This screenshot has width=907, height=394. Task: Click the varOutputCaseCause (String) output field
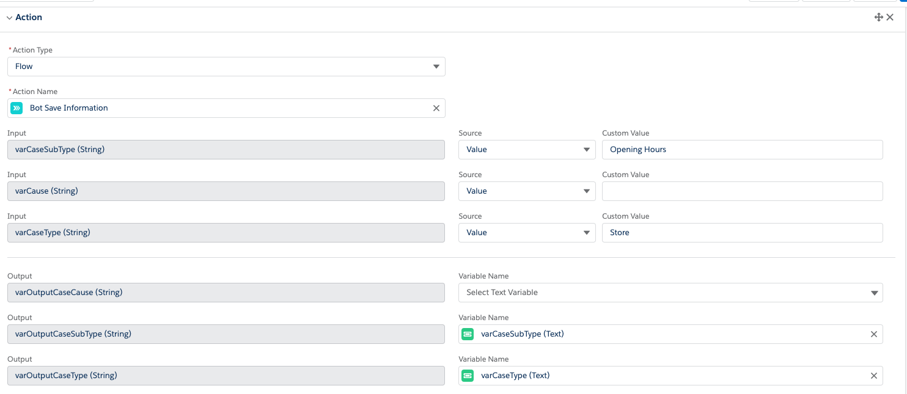(x=226, y=293)
